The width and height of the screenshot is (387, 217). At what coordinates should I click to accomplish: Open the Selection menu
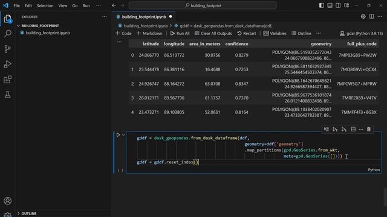pyautogui.click(x=45, y=5)
